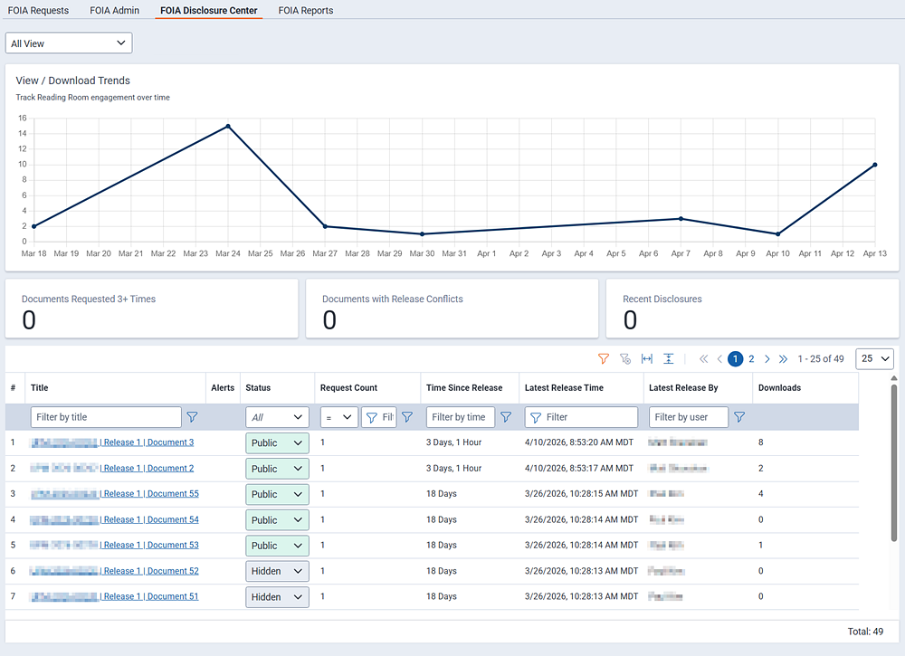
Task: Autofit row heights with the vertical-fit icon
Action: [668, 358]
